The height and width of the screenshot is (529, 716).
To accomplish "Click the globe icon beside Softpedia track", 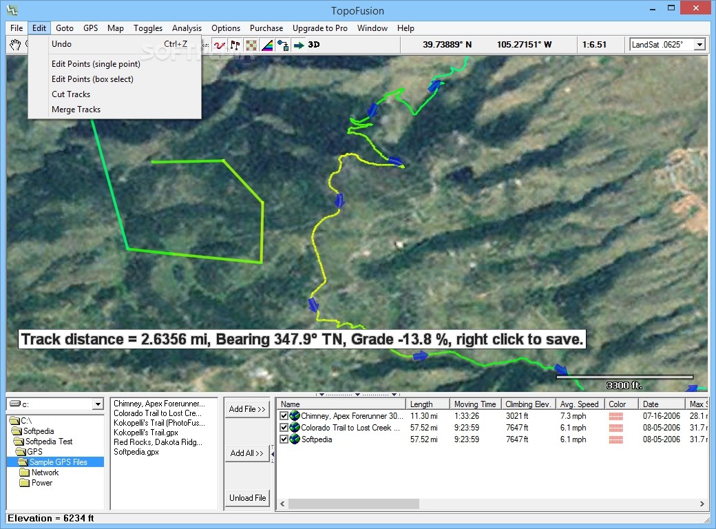I will 295,439.
